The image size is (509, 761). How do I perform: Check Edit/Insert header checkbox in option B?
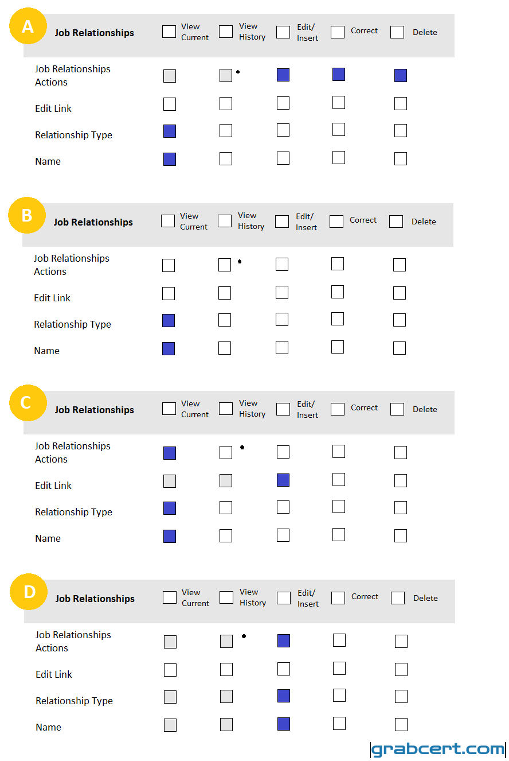(282, 222)
